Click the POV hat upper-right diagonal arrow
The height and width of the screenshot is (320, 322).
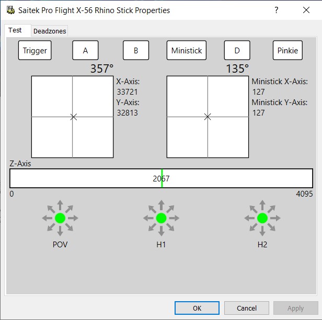(69, 209)
